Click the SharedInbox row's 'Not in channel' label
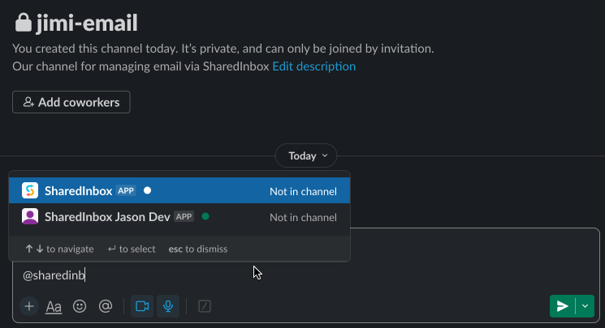Image resolution: width=605 pixels, height=328 pixels. 303,191
